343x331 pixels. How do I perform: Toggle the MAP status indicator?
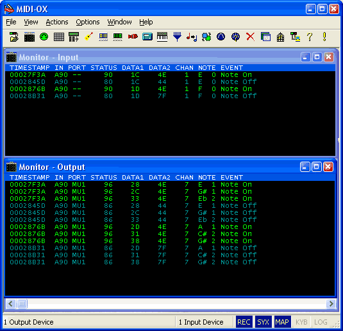282,322
